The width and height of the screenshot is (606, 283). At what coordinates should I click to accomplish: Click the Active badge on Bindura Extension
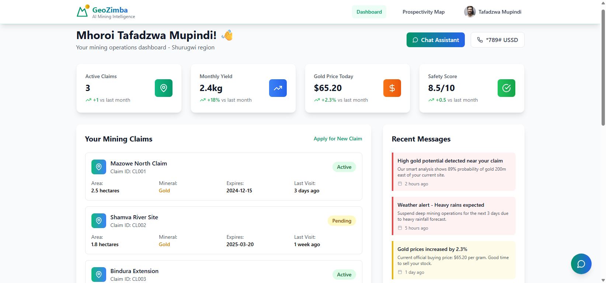click(344, 275)
